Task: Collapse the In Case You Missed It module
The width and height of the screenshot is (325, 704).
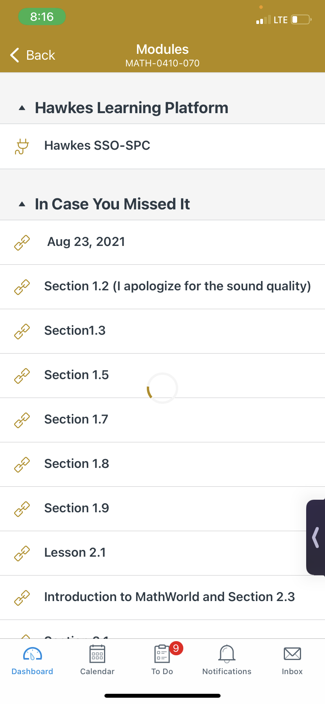Action: tap(22, 204)
